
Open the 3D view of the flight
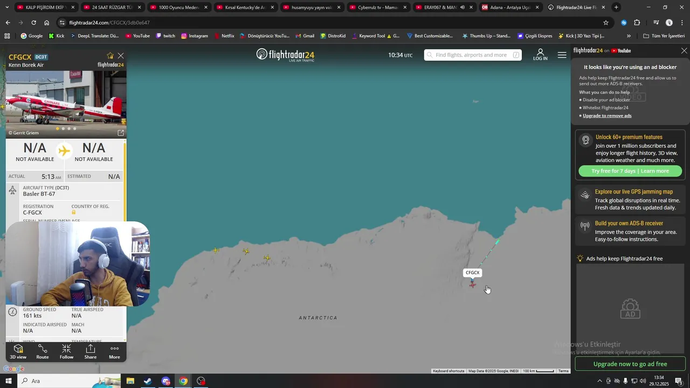(x=18, y=352)
